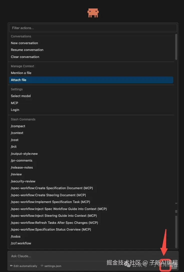Select Clear conversation

pos(25,57)
